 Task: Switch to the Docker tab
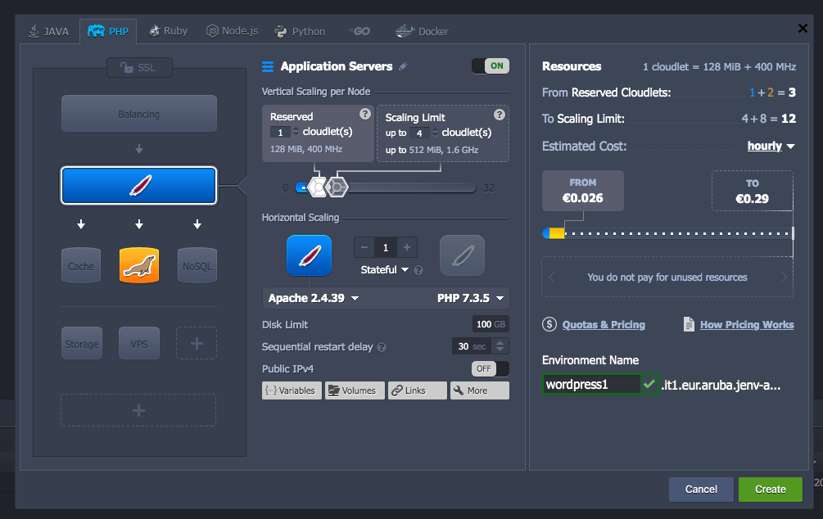pos(421,30)
